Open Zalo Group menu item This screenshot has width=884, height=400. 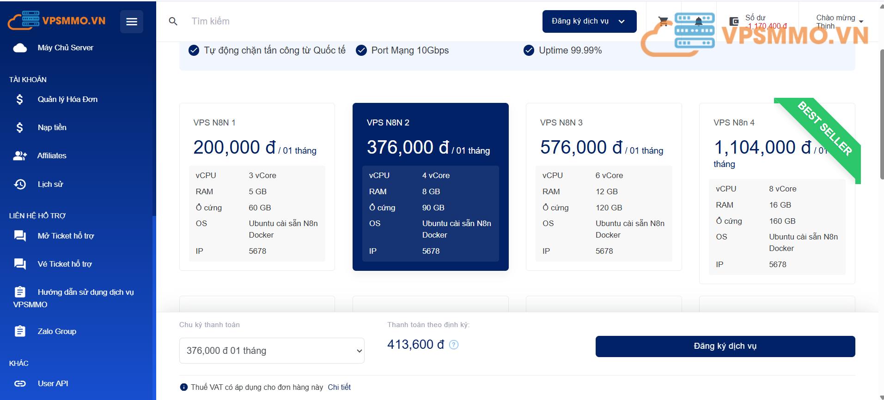[57, 331]
